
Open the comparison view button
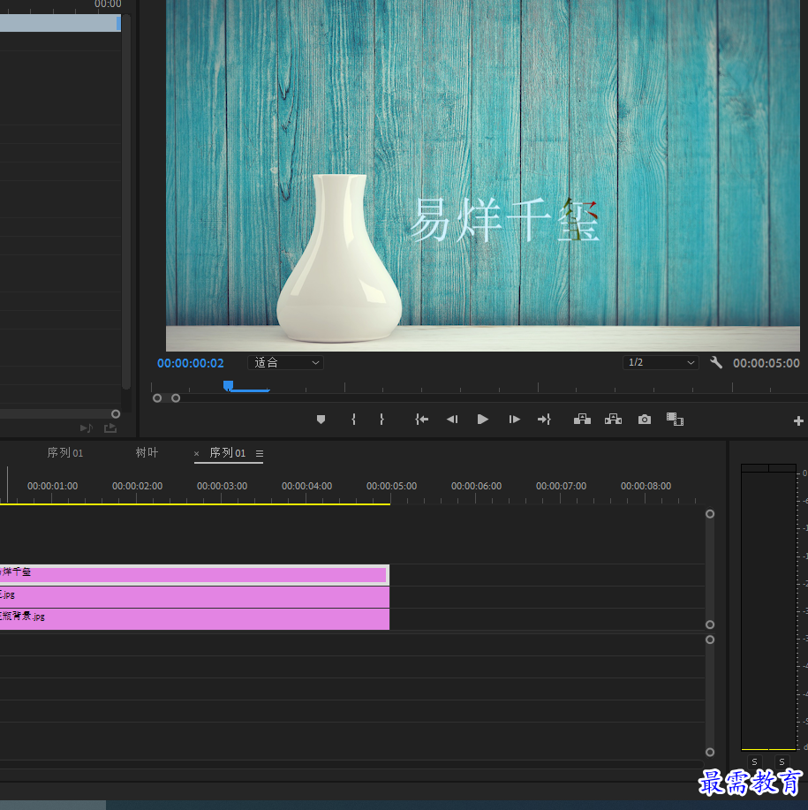coord(675,420)
